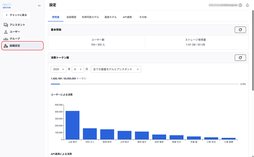Open グループ in the sidebar
The width and height of the screenshot is (254, 157).
click(x=15, y=38)
